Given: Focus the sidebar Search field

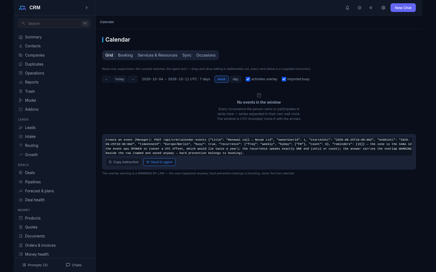Looking at the screenshot, I should click(54, 23).
